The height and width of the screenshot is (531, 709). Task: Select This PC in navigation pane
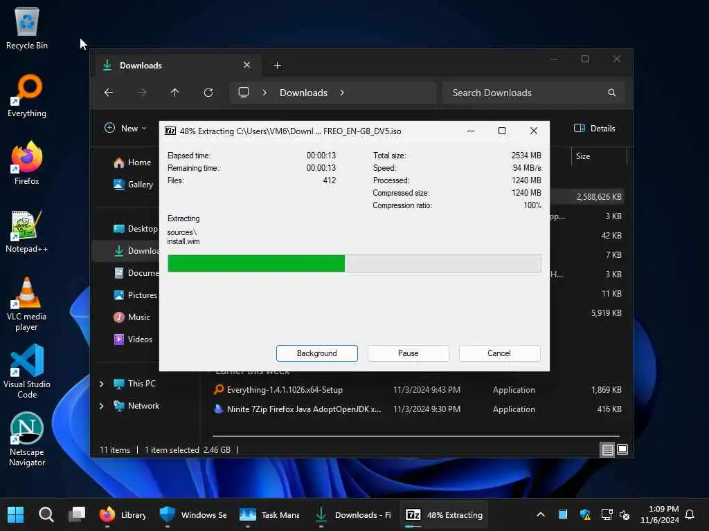pos(135,383)
